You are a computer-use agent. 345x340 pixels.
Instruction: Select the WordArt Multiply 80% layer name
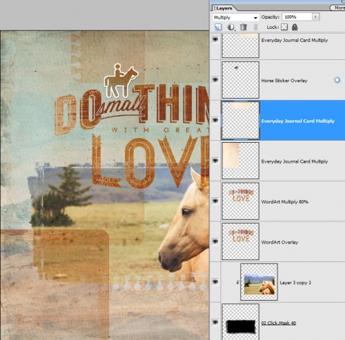click(x=285, y=202)
